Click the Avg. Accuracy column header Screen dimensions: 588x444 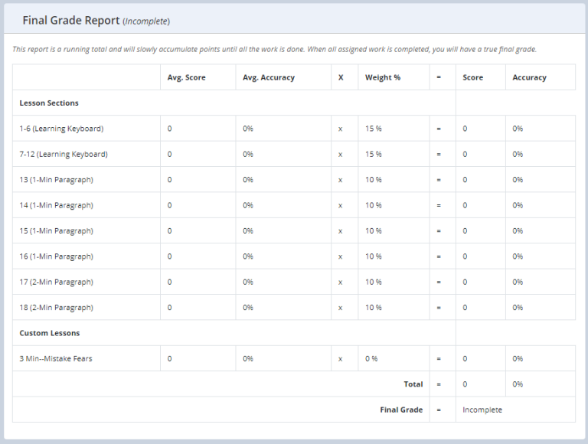click(269, 77)
